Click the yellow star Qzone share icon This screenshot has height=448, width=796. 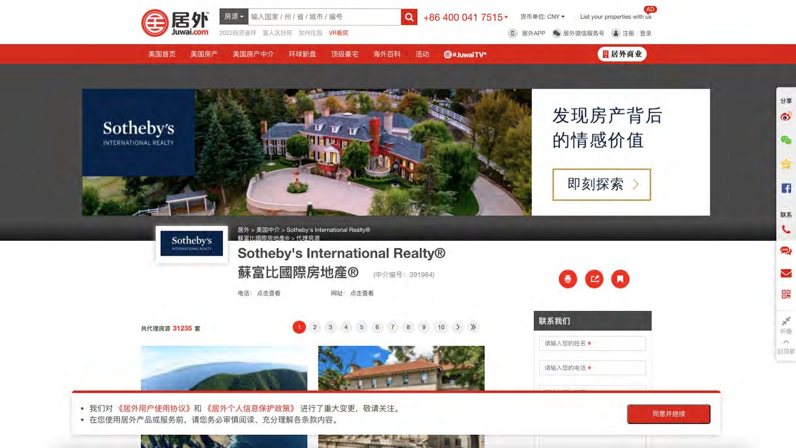[x=786, y=164]
